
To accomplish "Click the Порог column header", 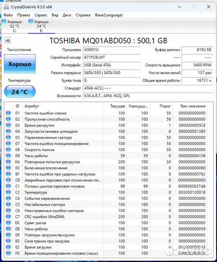I will tap(161, 106).
